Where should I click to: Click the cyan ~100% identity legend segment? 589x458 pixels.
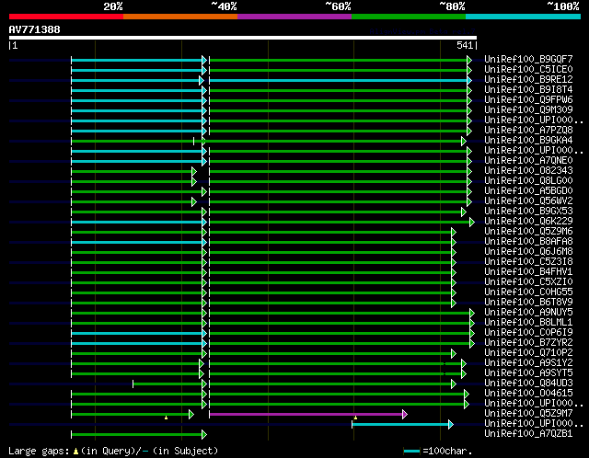coord(523,17)
